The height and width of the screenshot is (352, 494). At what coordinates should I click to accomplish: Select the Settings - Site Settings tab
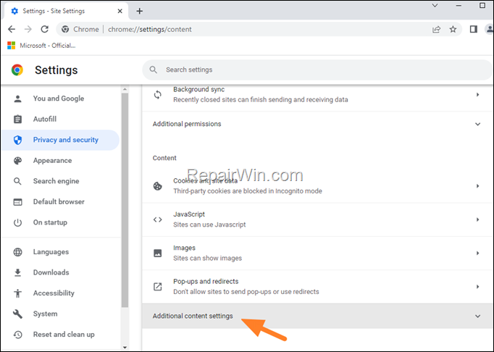point(66,11)
